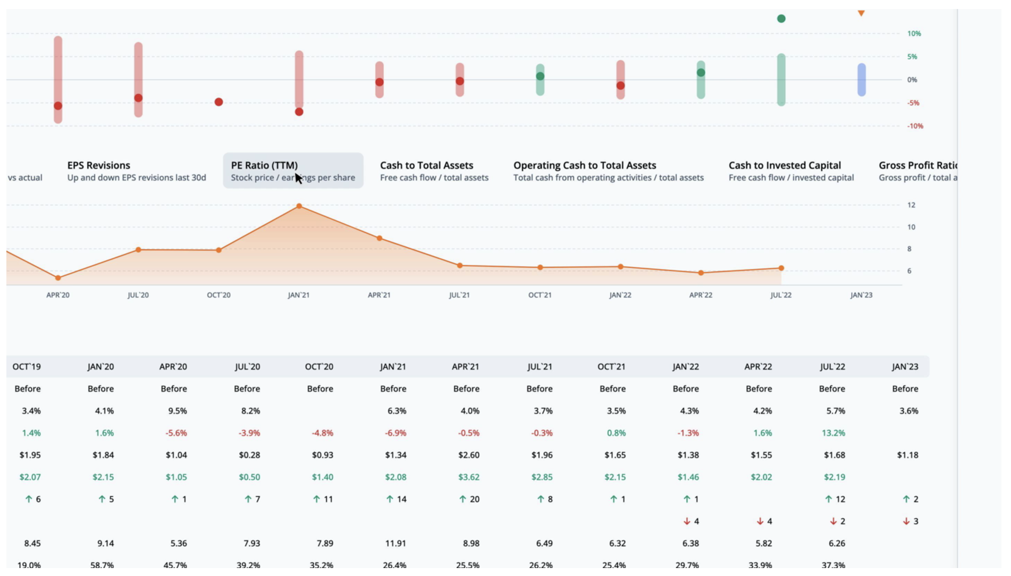Click the lowest PE chart point at APR'20
The height and width of the screenshot is (576, 1011).
[58, 278]
